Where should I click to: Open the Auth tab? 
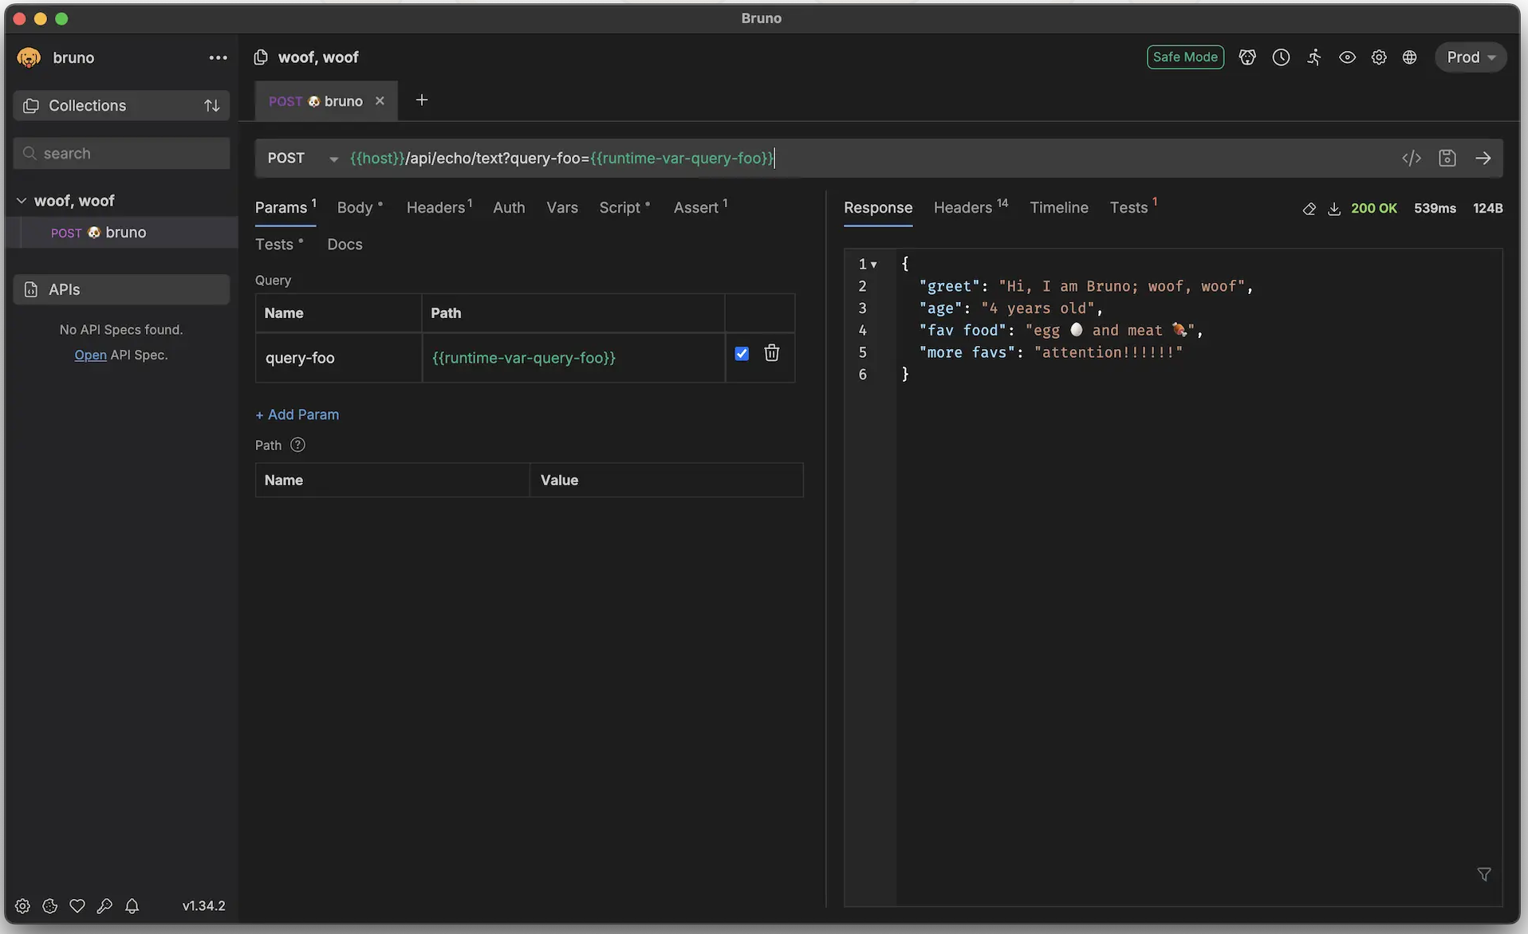[509, 207]
